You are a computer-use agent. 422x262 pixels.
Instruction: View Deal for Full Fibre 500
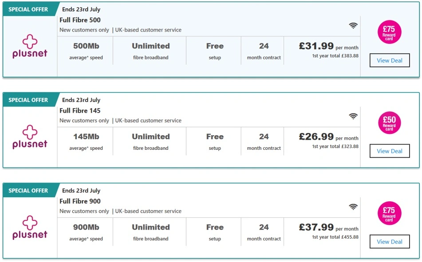coord(390,60)
